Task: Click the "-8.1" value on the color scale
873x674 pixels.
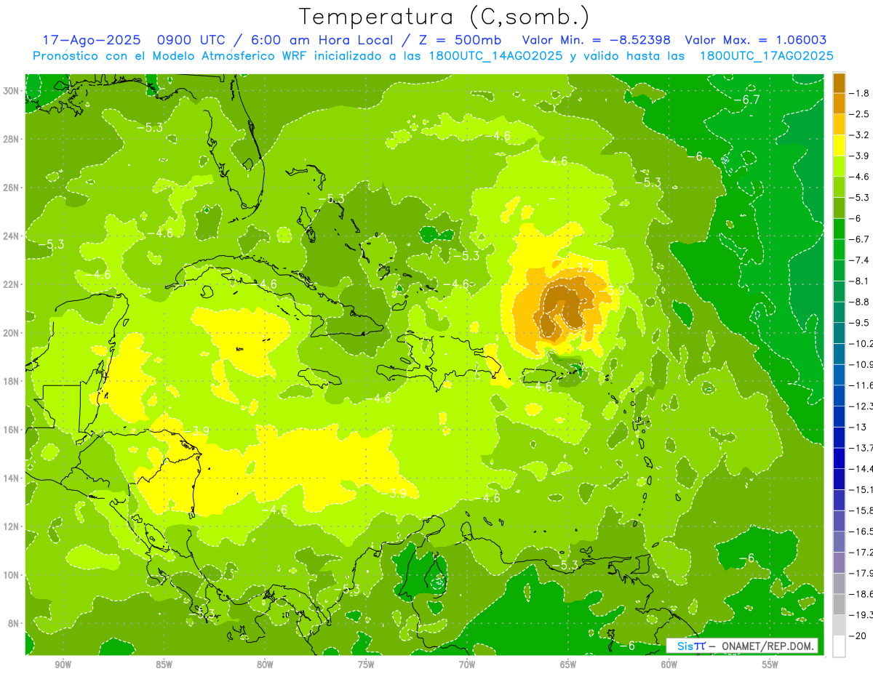Action: (x=860, y=281)
